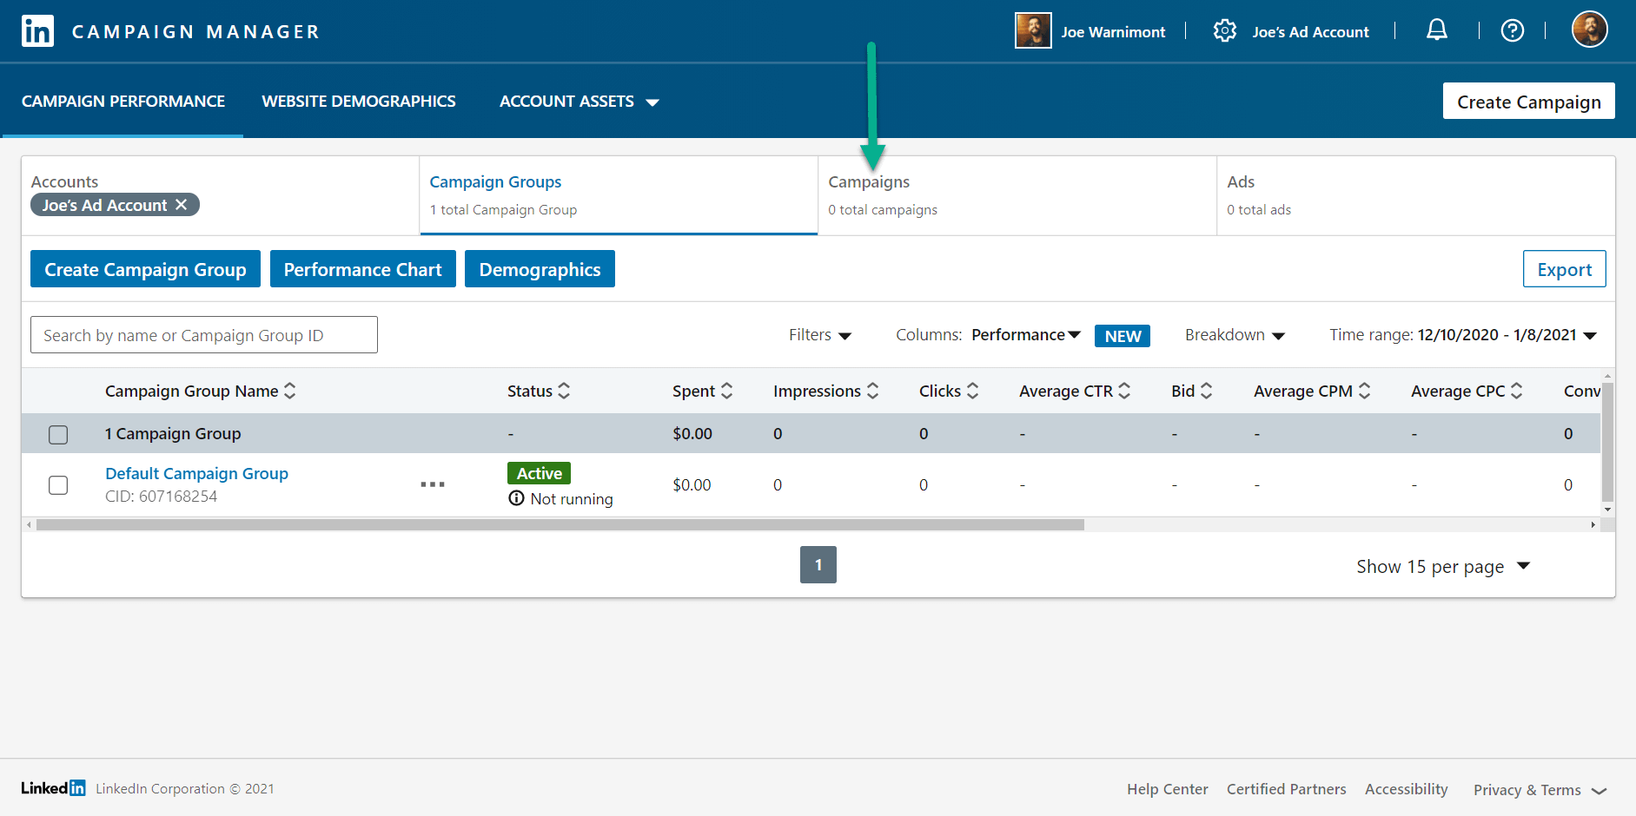This screenshot has height=816, width=1636.
Task: Remove Joe's Ad Account filter chip
Action: (181, 205)
